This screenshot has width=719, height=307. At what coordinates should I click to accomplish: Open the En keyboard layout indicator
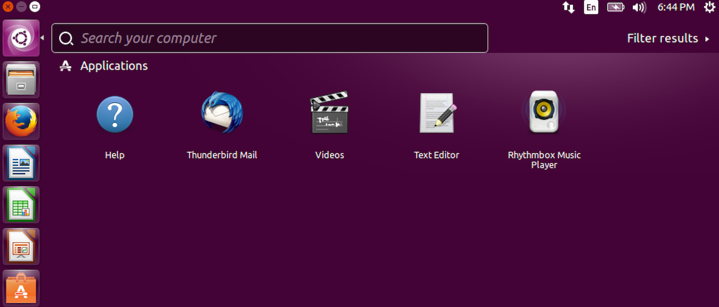591,7
